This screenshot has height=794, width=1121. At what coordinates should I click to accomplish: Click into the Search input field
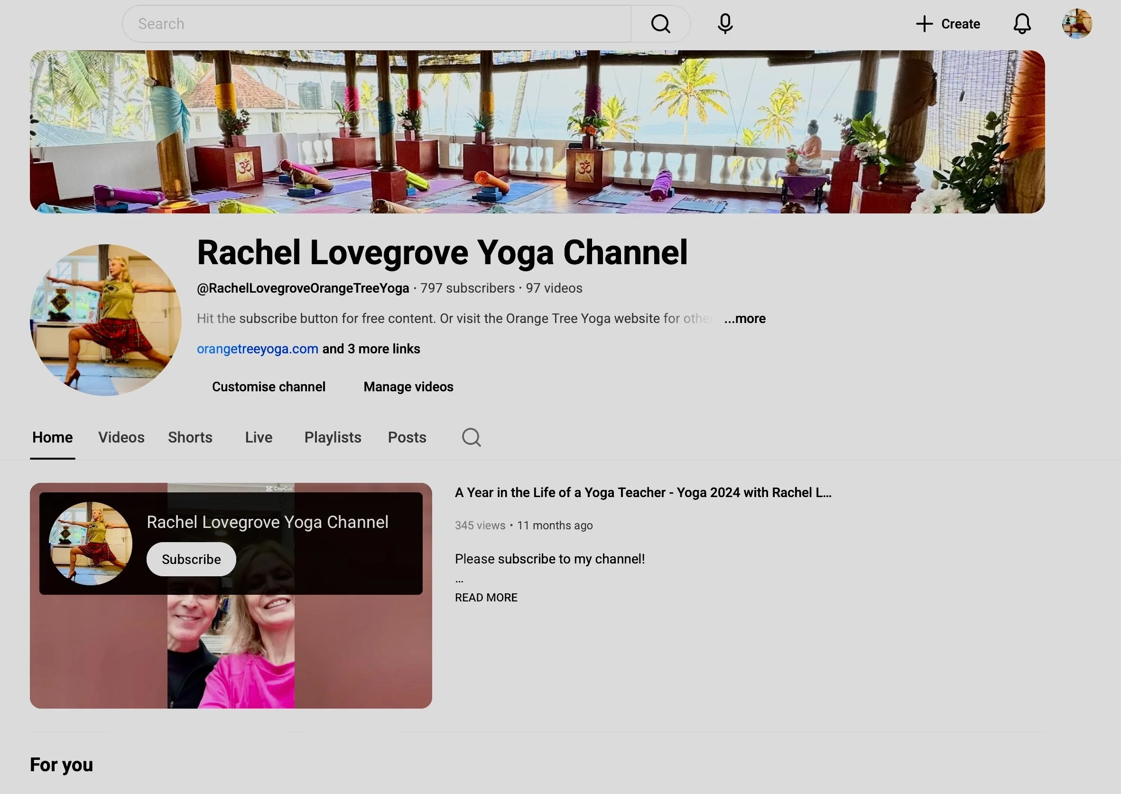377,23
